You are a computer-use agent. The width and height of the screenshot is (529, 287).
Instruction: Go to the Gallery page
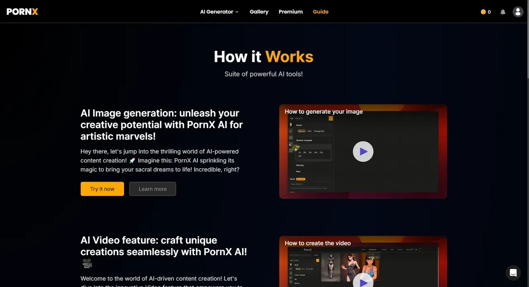point(259,12)
